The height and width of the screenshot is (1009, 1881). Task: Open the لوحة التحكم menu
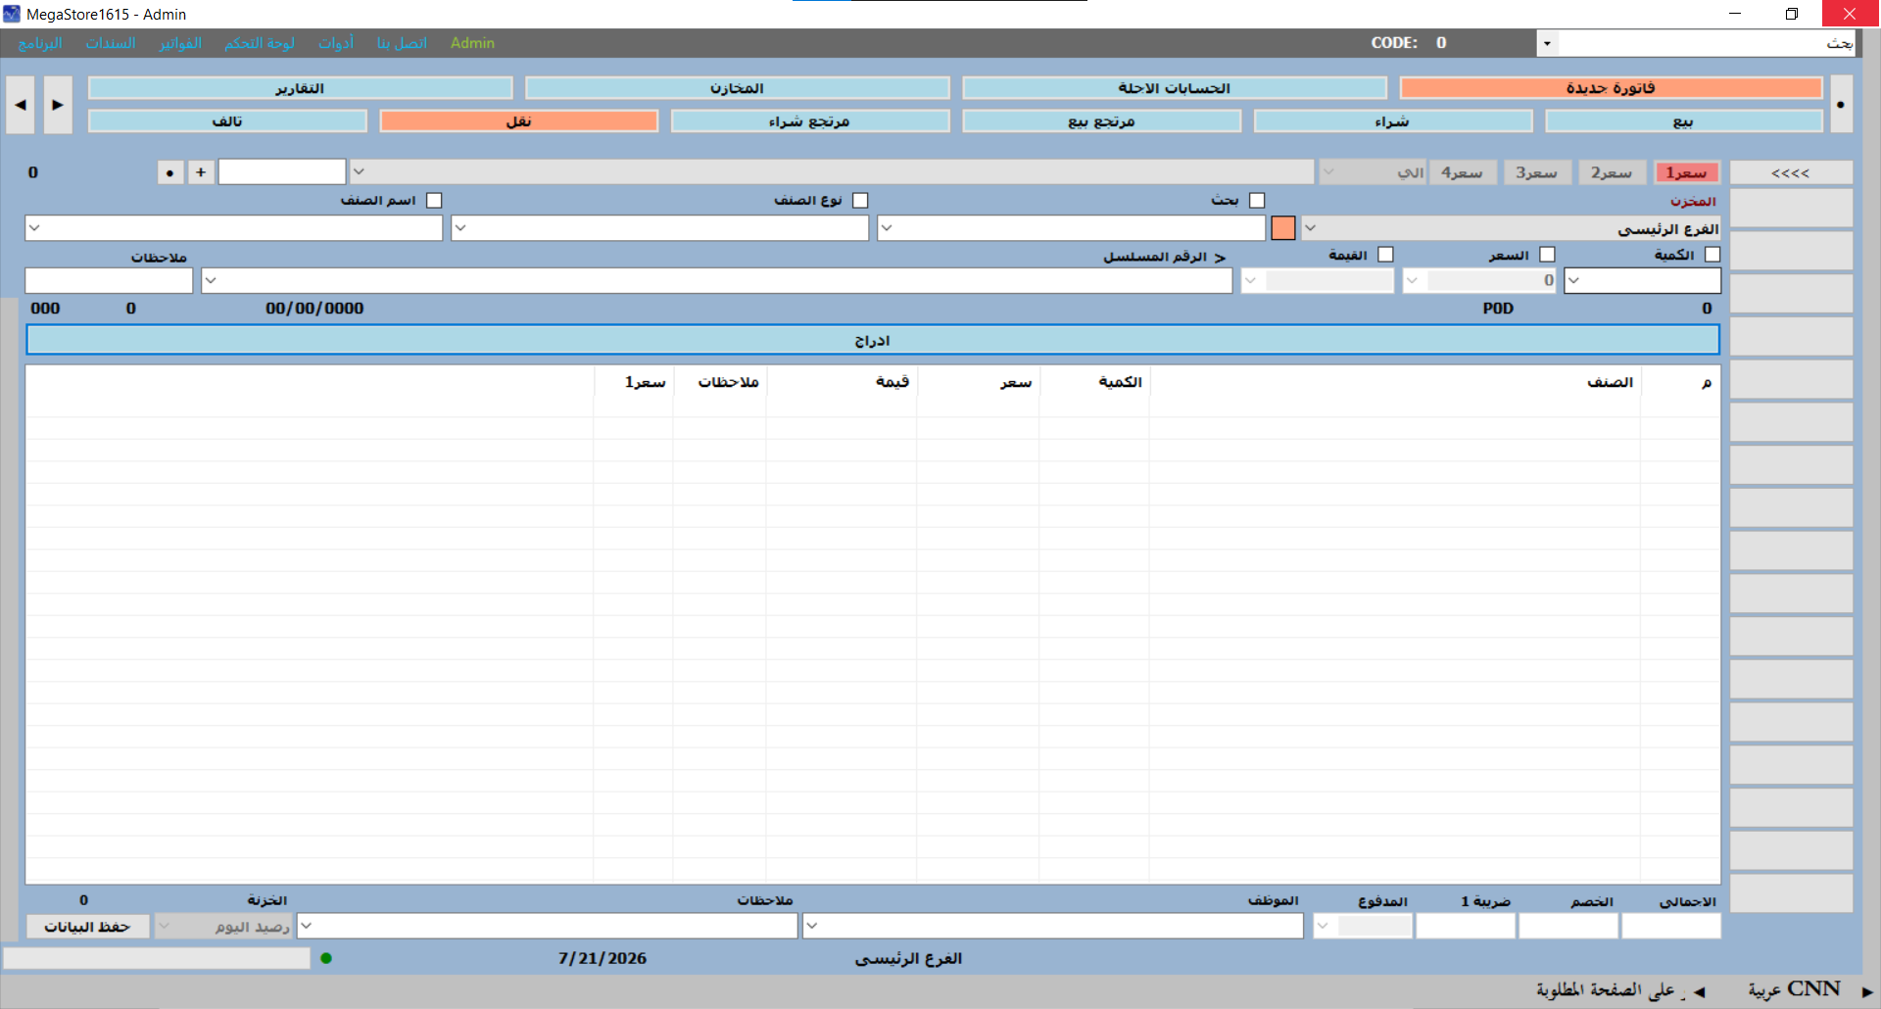tap(259, 43)
